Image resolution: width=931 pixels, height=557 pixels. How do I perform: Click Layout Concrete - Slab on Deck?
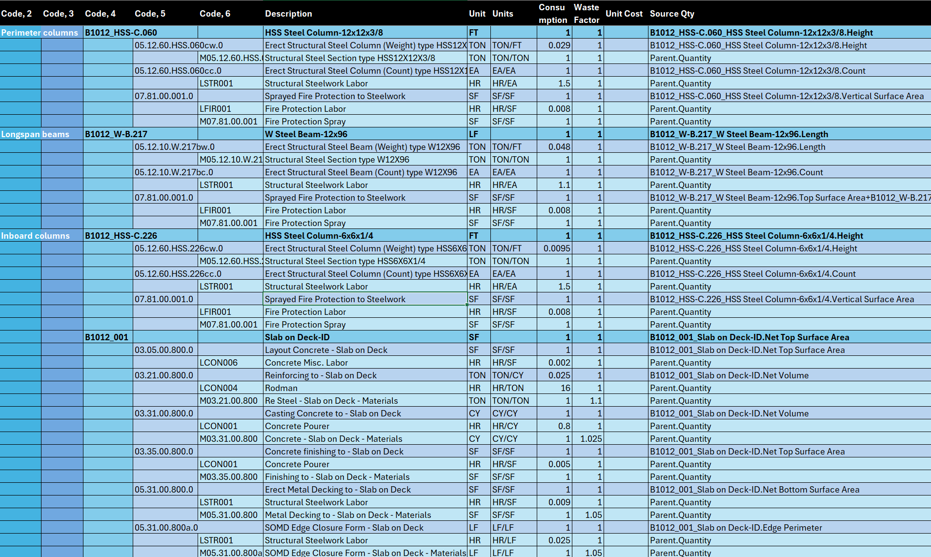(x=365, y=350)
